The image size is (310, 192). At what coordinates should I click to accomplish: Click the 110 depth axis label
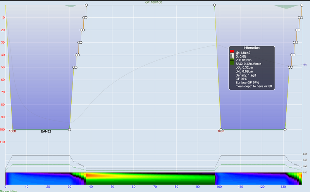pos(2,142)
